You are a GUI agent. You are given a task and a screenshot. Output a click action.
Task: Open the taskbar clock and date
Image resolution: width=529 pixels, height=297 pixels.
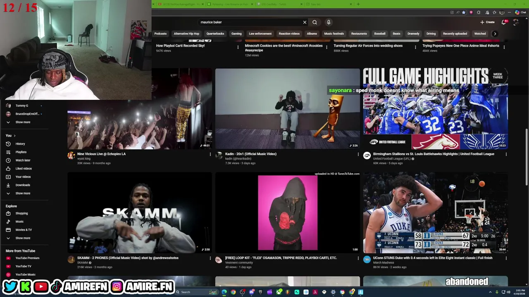tap(520, 292)
